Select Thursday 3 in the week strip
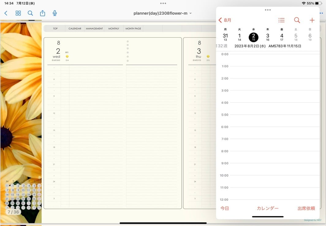 pyautogui.click(x=267, y=37)
